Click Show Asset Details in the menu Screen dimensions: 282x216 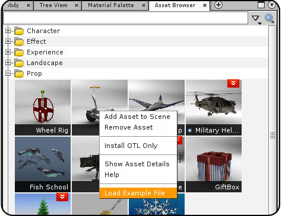[137, 164]
